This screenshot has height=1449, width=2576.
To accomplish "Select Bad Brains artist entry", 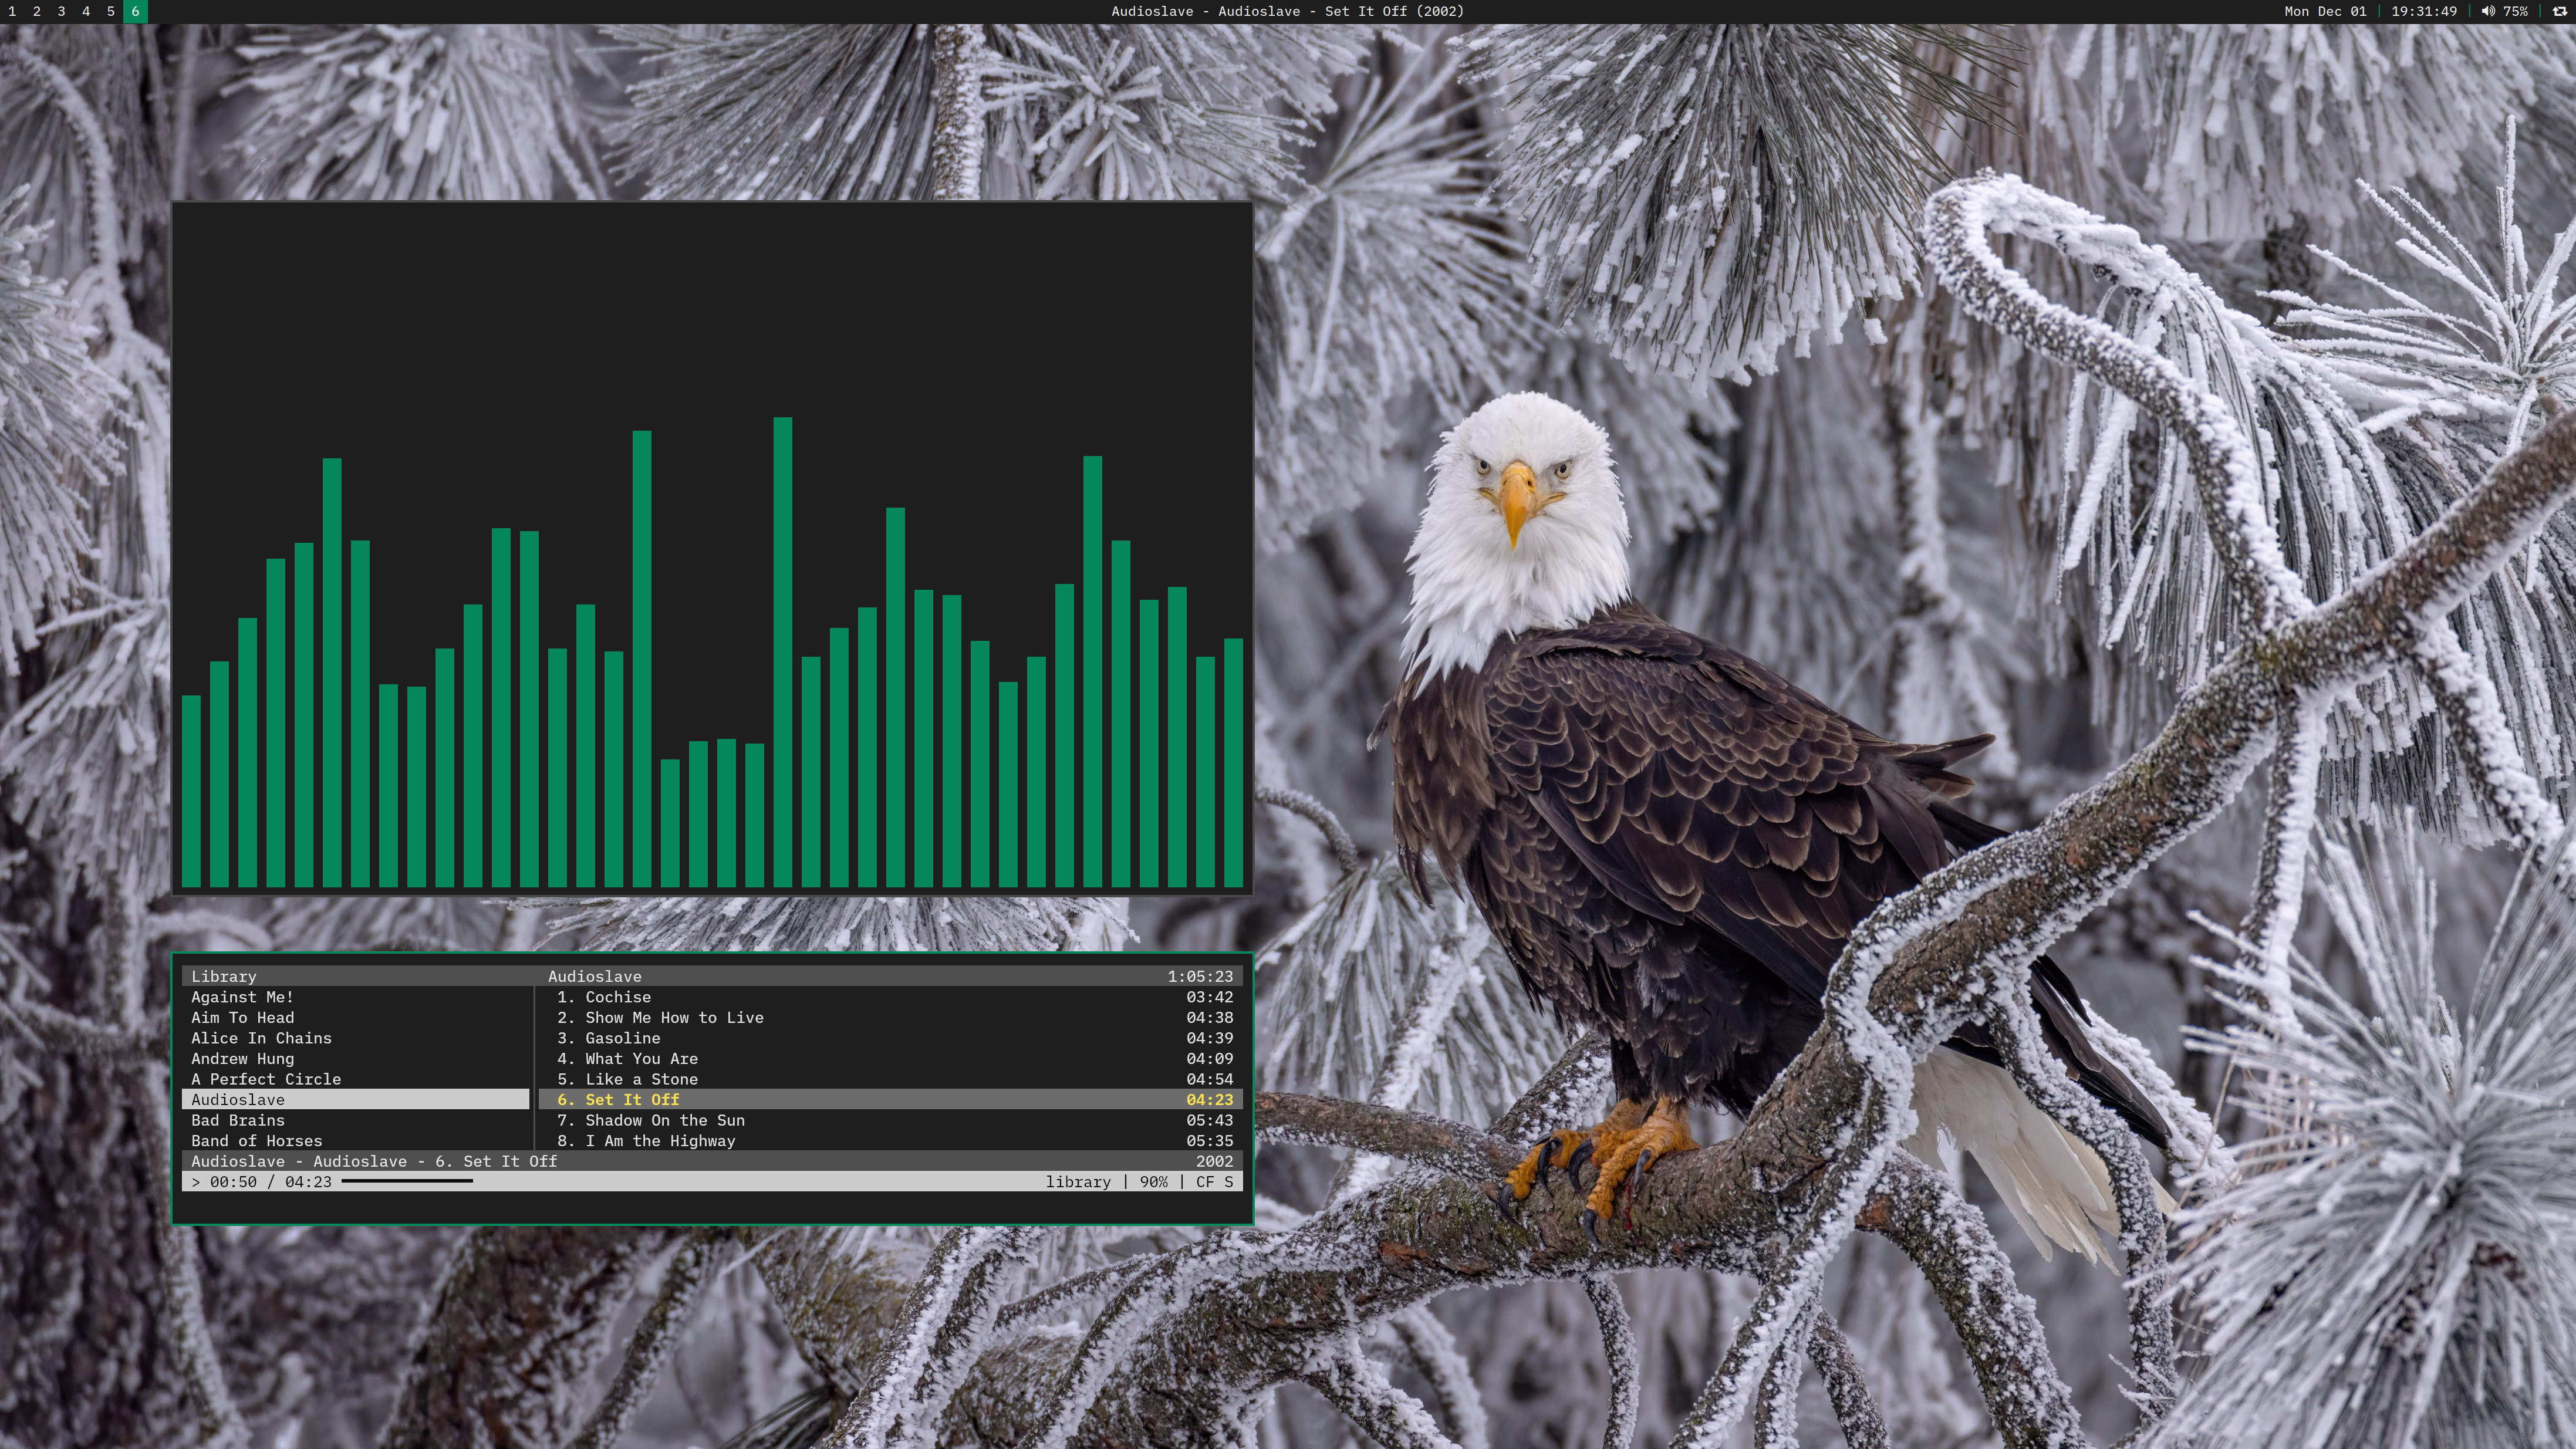I will click(x=238, y=1120).
